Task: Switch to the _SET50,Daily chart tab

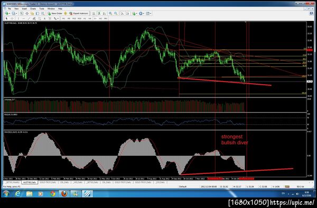Action: [92, 182]
